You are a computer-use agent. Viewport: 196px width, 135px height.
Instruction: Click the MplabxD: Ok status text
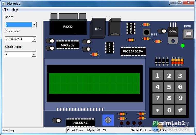point(97,130)
